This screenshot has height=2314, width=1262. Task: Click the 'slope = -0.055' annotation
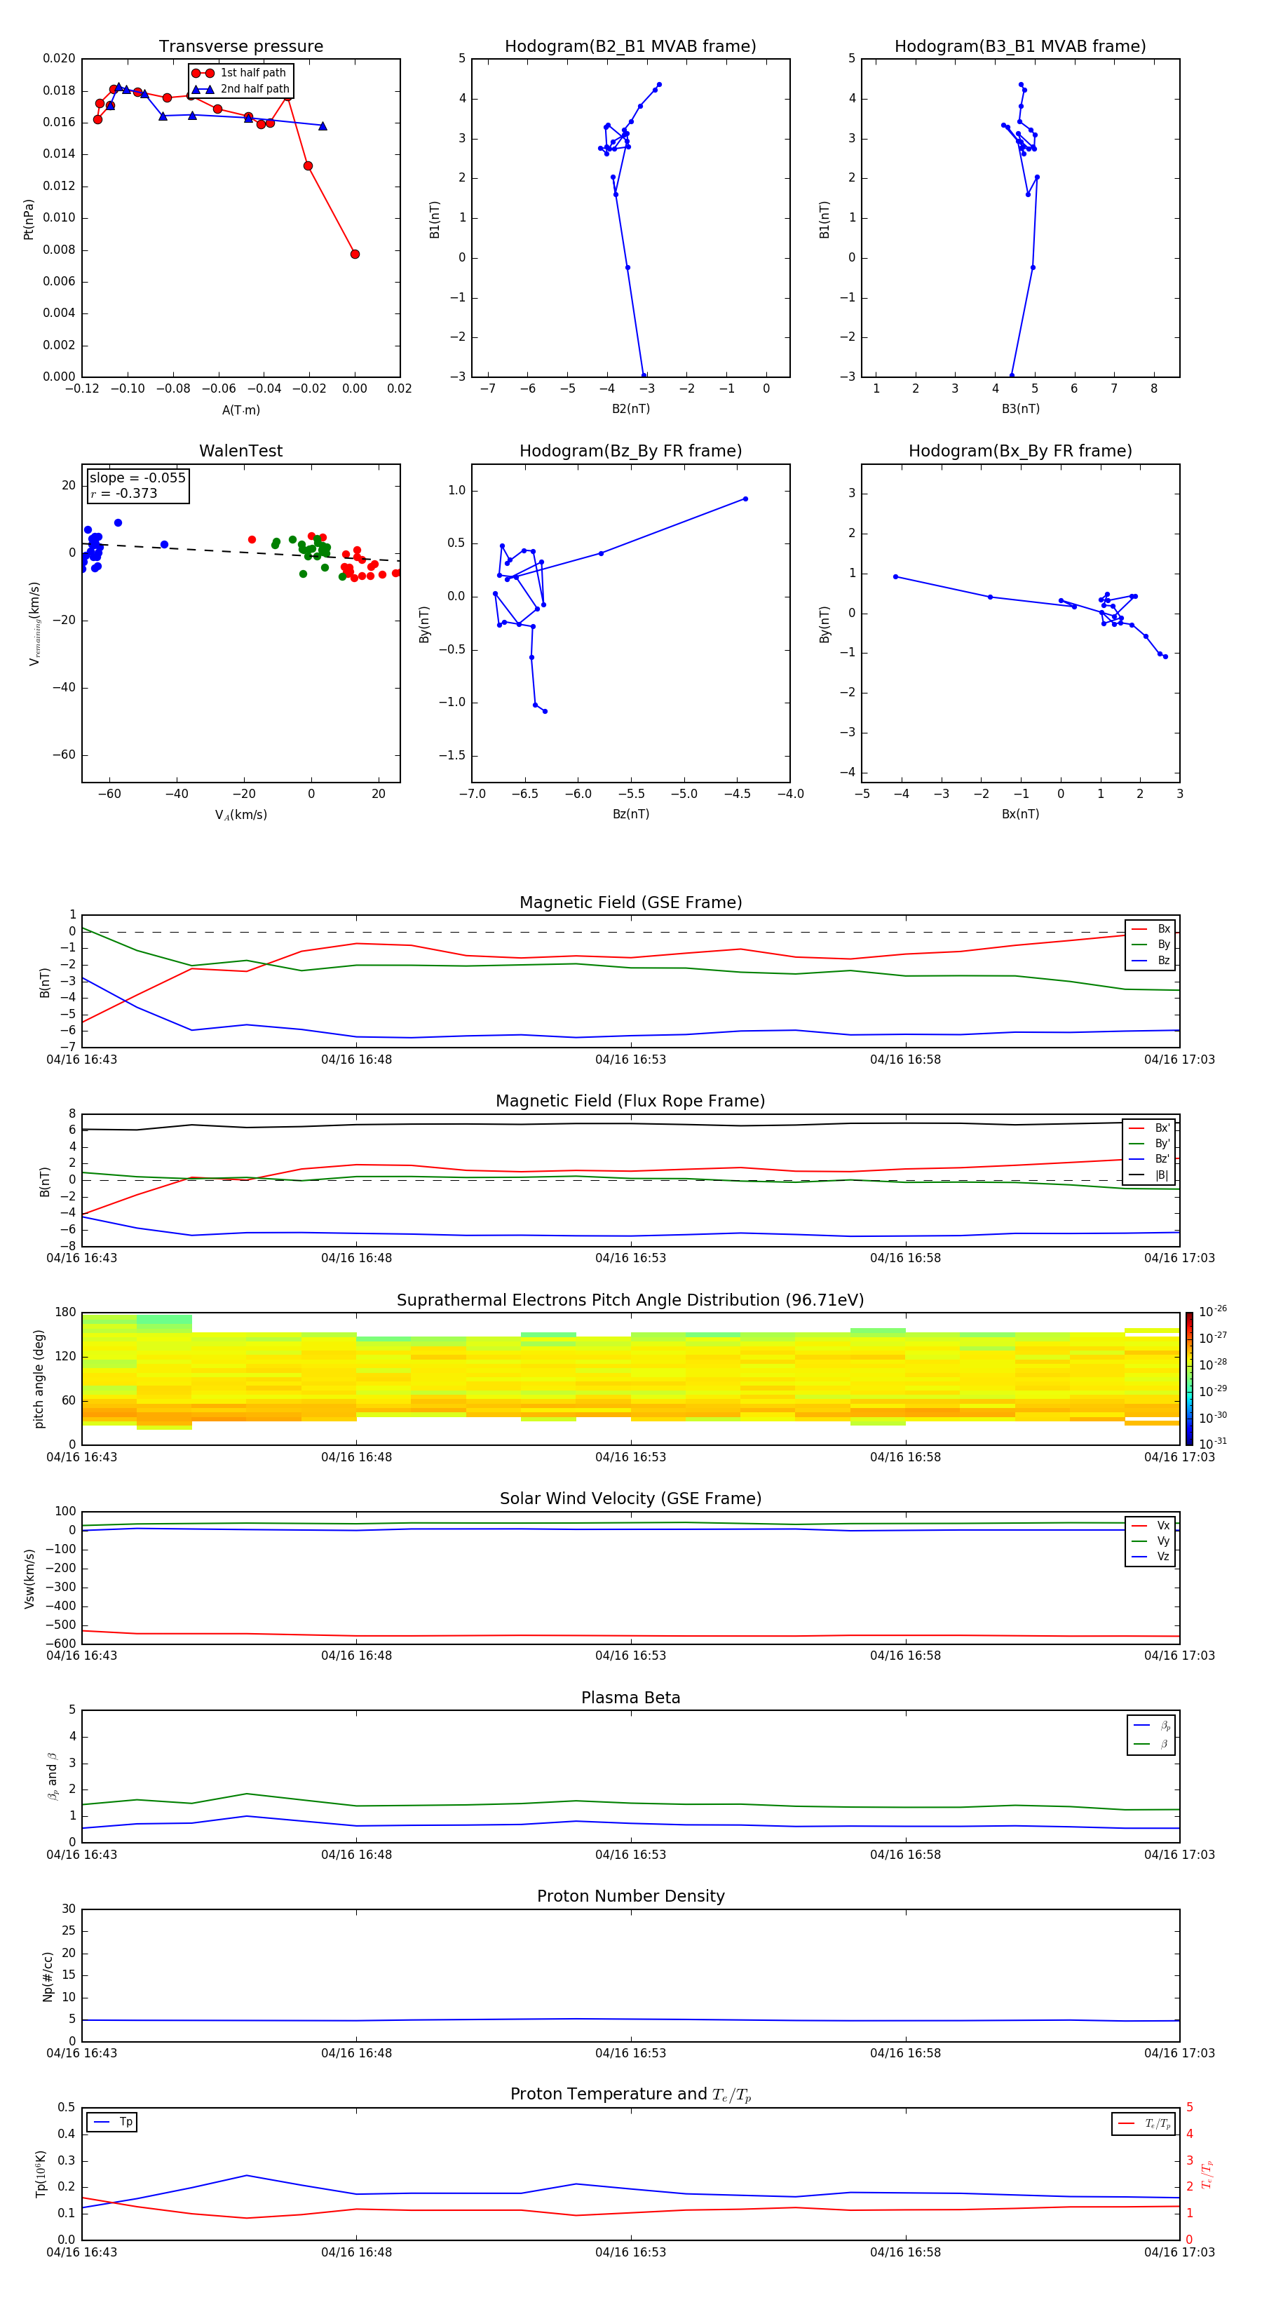(137, 478)
